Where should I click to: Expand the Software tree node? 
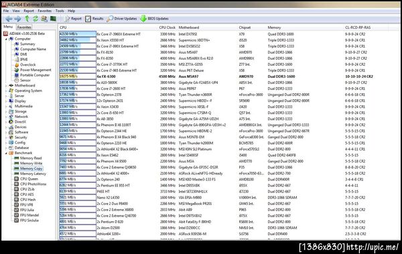point(6,132)
